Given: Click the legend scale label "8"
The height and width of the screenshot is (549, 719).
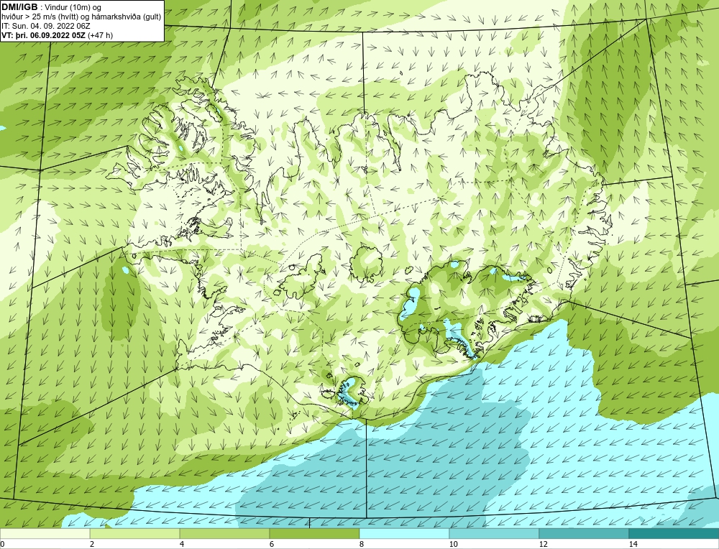Looking at the screenshot, I should tap(362, 544).
